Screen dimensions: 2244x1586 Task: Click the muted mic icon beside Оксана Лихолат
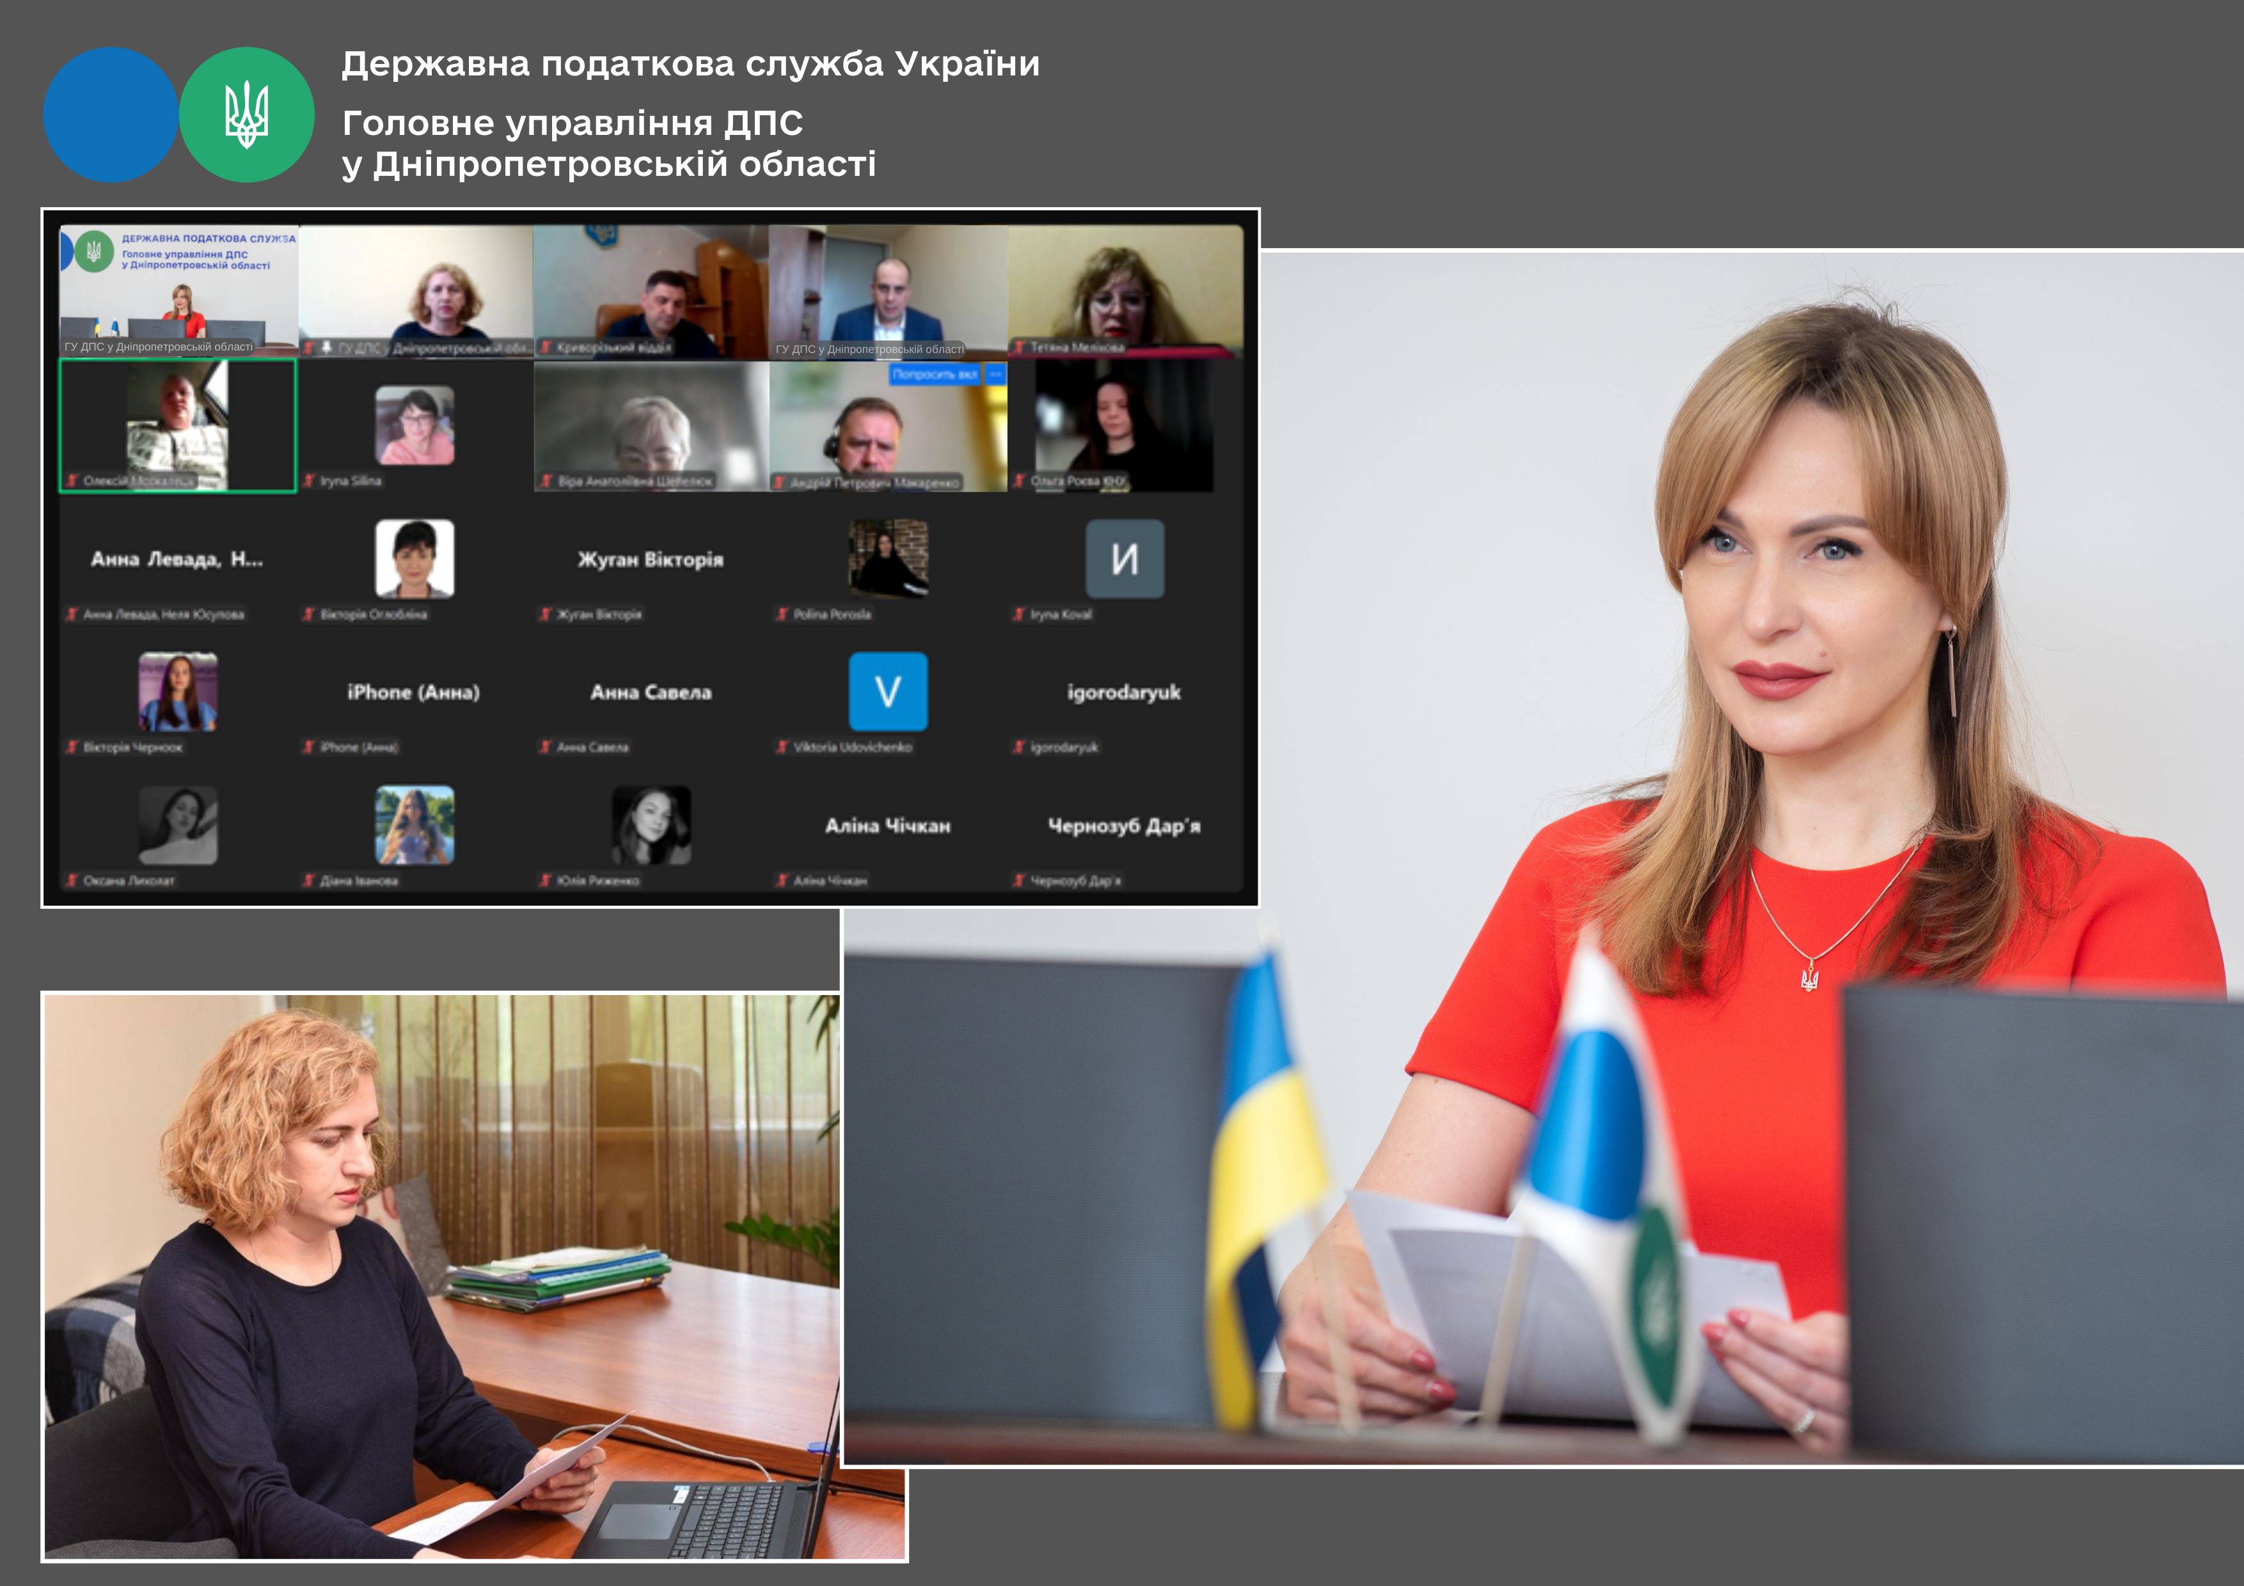[72, 881]
